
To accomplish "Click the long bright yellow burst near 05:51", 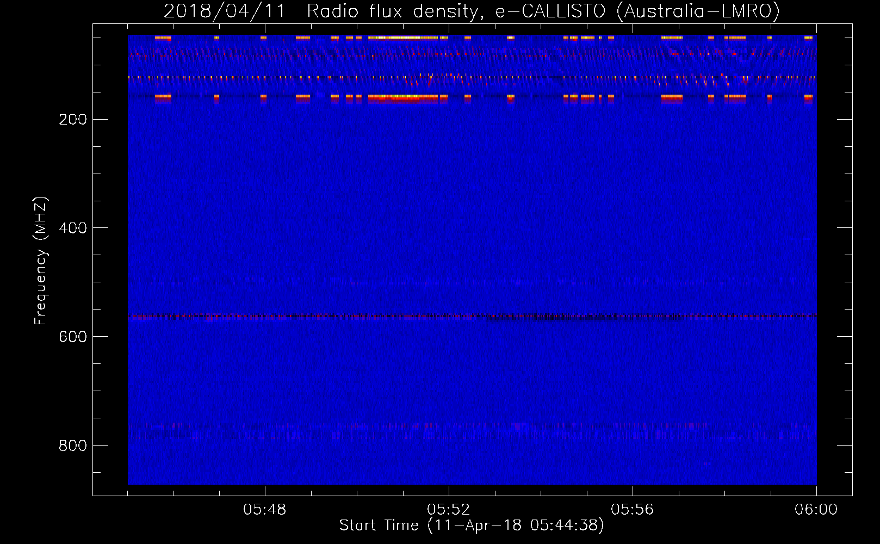I will tap(403, 38).
